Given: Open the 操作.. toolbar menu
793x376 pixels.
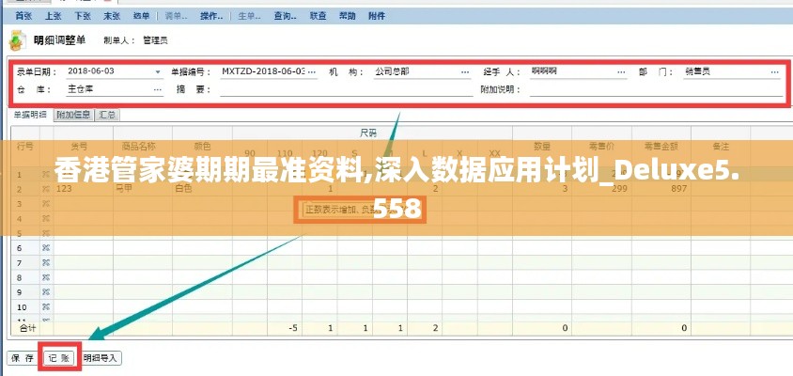Looking at the screenshot, I should [211, 16].
